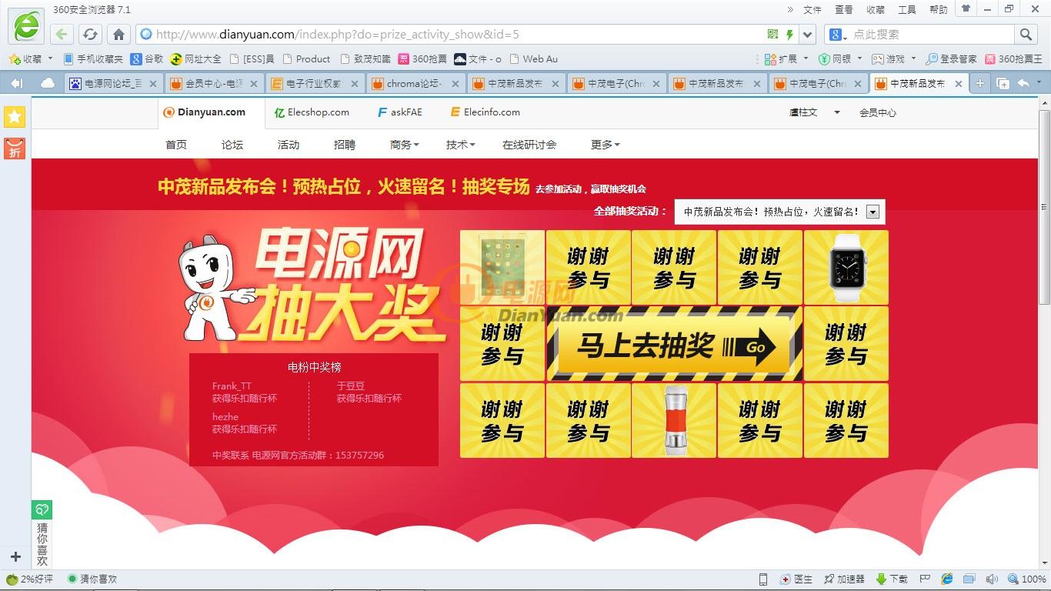This screenshot has width=1051, height=591.
Task: Open the 工具 browser menu
Action: tap(907, 9)
